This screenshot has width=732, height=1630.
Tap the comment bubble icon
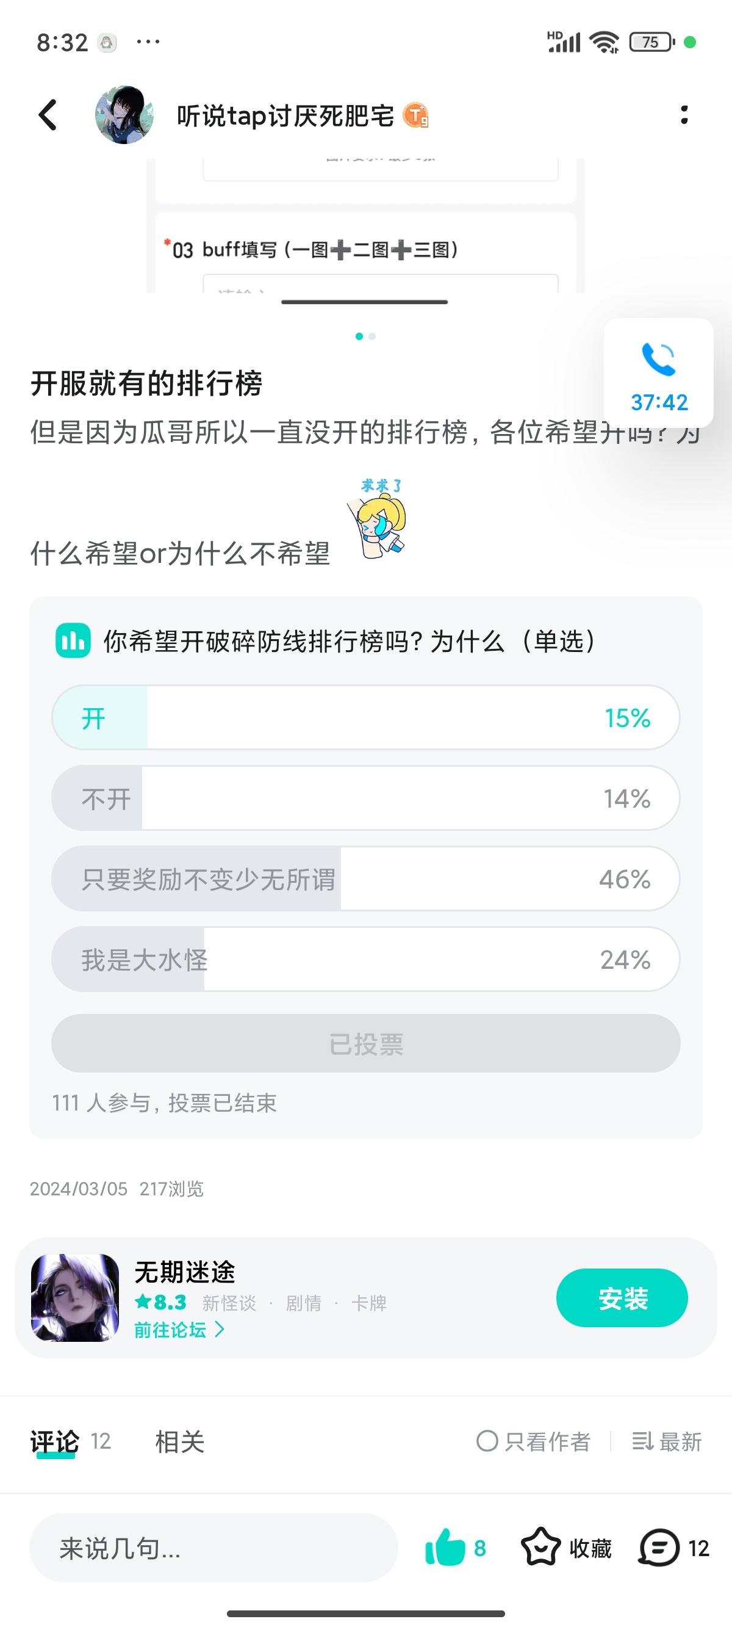659,1548
